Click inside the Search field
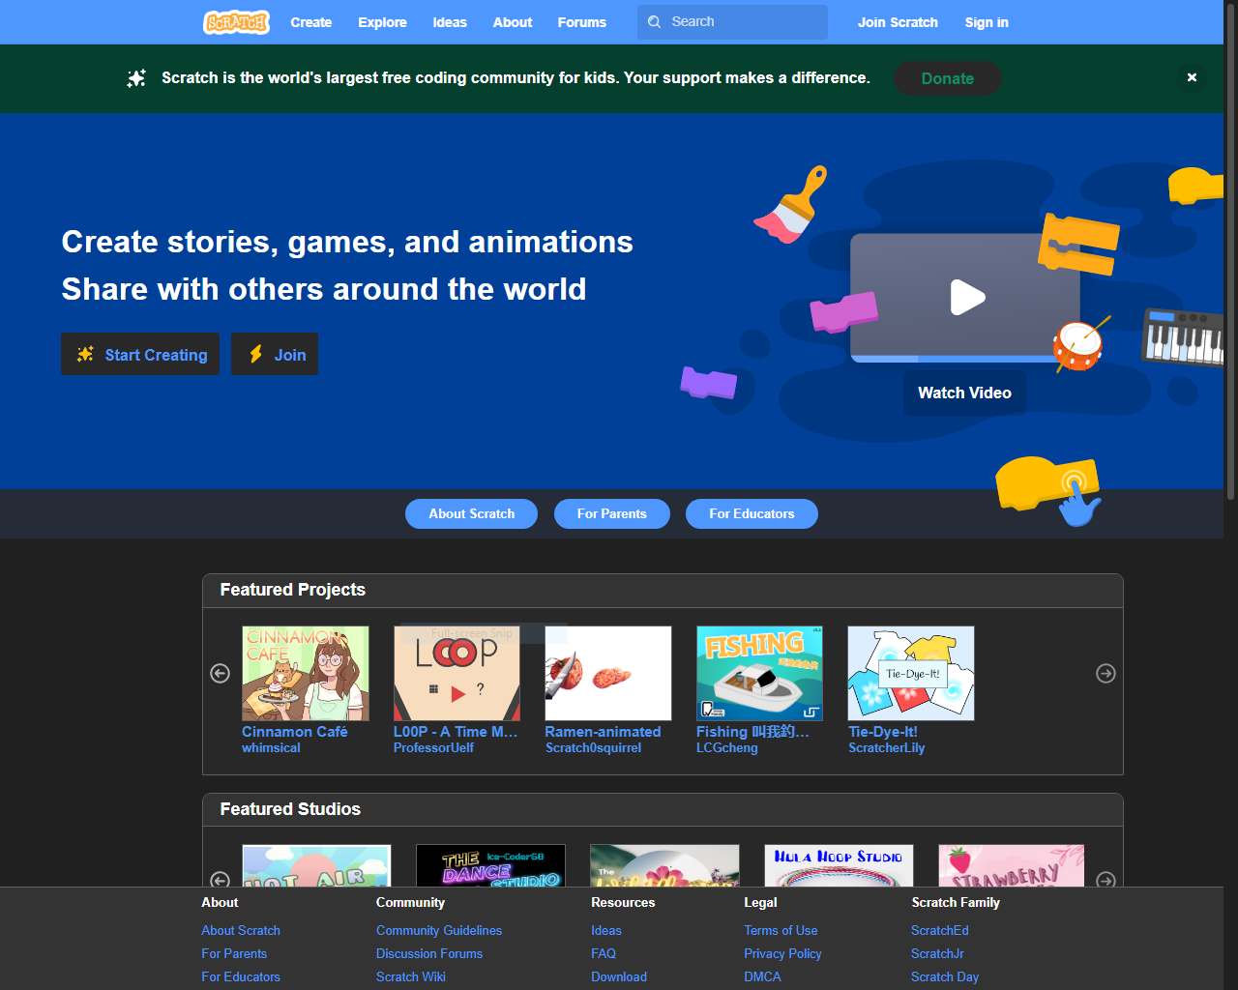The width and height of the screenshot is (1238, 990). click(x=732, y=22)
